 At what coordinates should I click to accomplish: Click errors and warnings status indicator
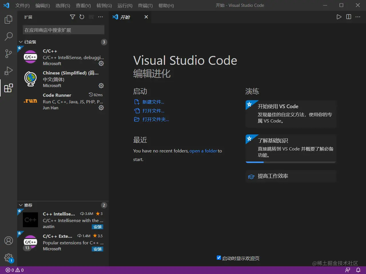pyautogui.click(x=15, y=270)
